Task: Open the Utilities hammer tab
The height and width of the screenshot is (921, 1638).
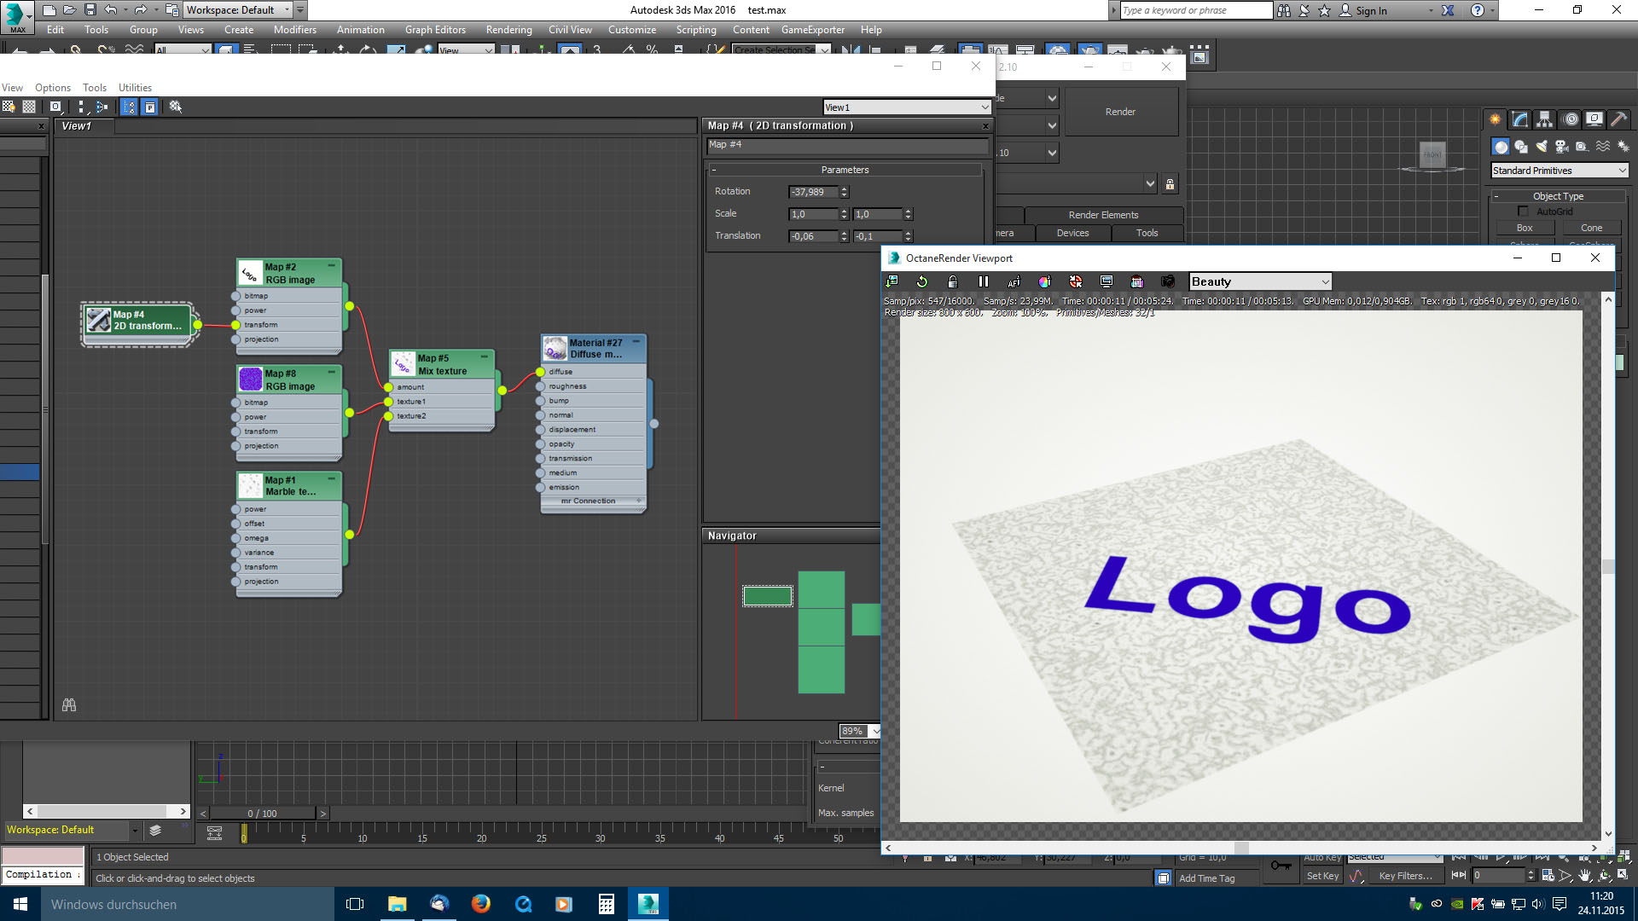Action: pyautogui.click(x=1618, y=119)
